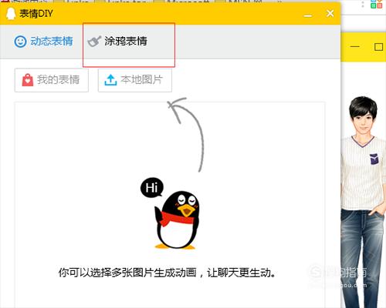Click the 我的表情 button
386x308 pixels.
tap(52, 80)
